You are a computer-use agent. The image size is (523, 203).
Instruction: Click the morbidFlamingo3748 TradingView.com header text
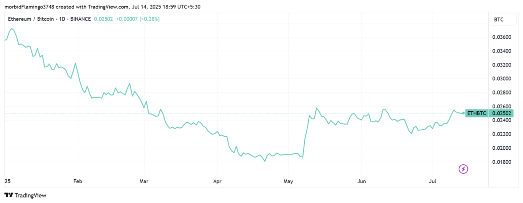(102, 7)
